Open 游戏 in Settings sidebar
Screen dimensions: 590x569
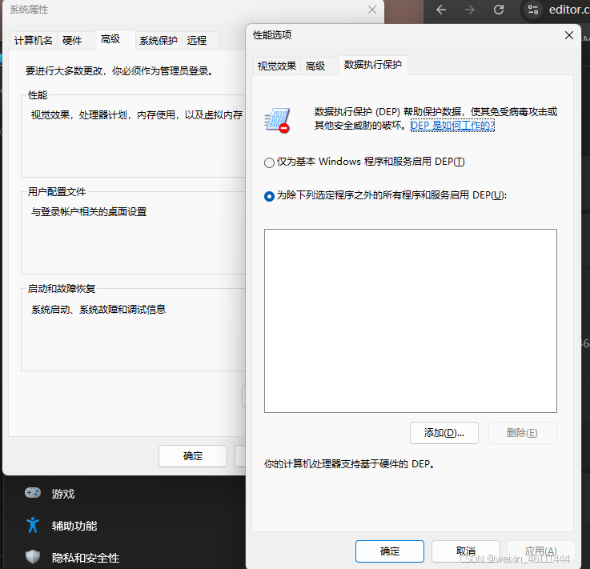coord(62,494)
